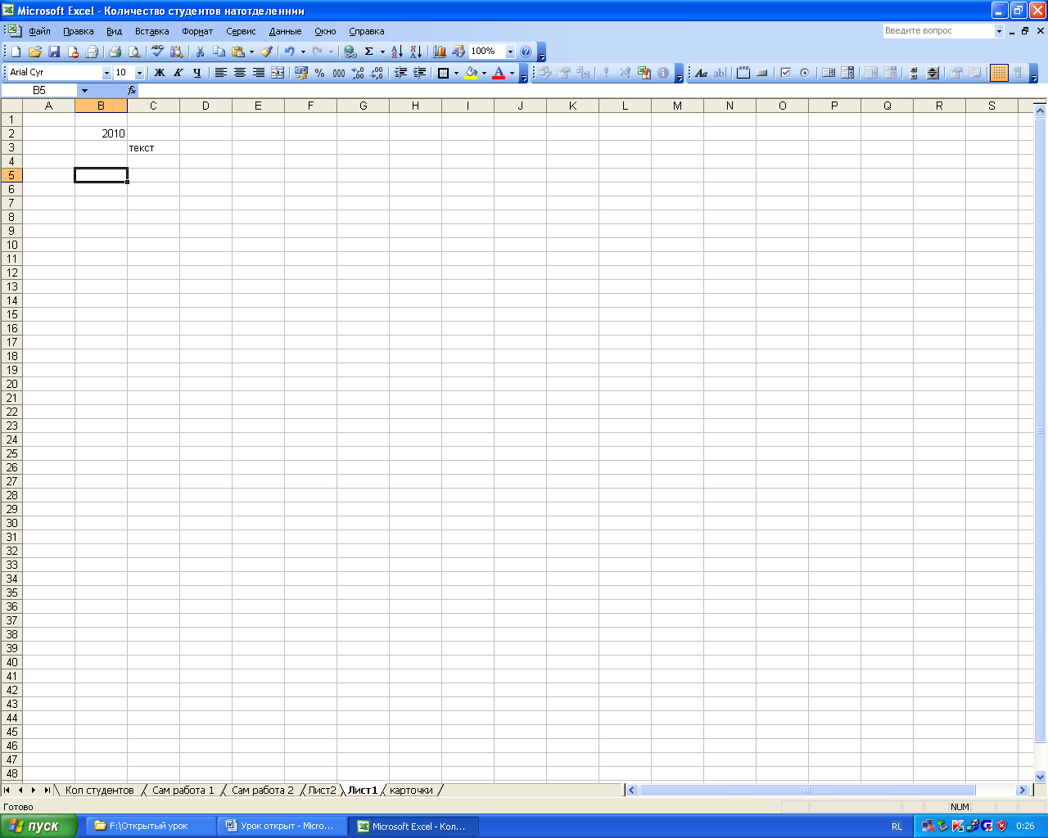Screen dimensions: 1048x838
Task: Click the insert function fx button
Action: 132,91
